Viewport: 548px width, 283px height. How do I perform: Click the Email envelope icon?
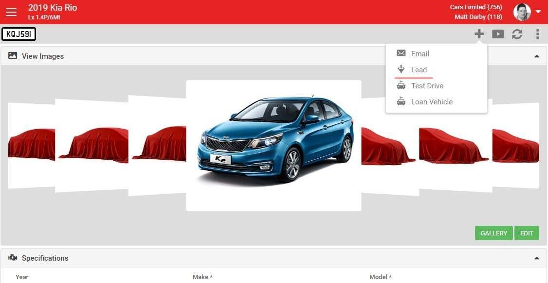coord(401,53)
